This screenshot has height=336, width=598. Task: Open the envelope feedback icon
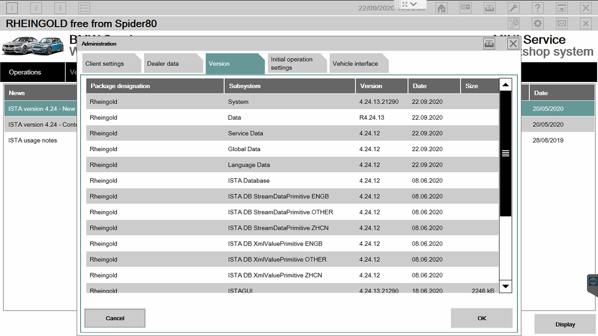562,23
